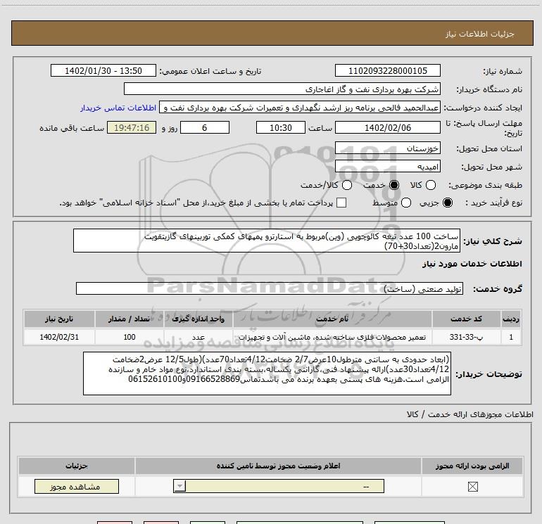Select the کالا radio button
The image size is (542, 524).
coord(430,185)
